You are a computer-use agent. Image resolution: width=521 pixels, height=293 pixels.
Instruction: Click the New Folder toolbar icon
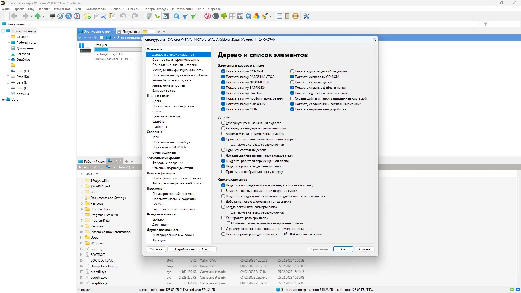tap(87, 16)
